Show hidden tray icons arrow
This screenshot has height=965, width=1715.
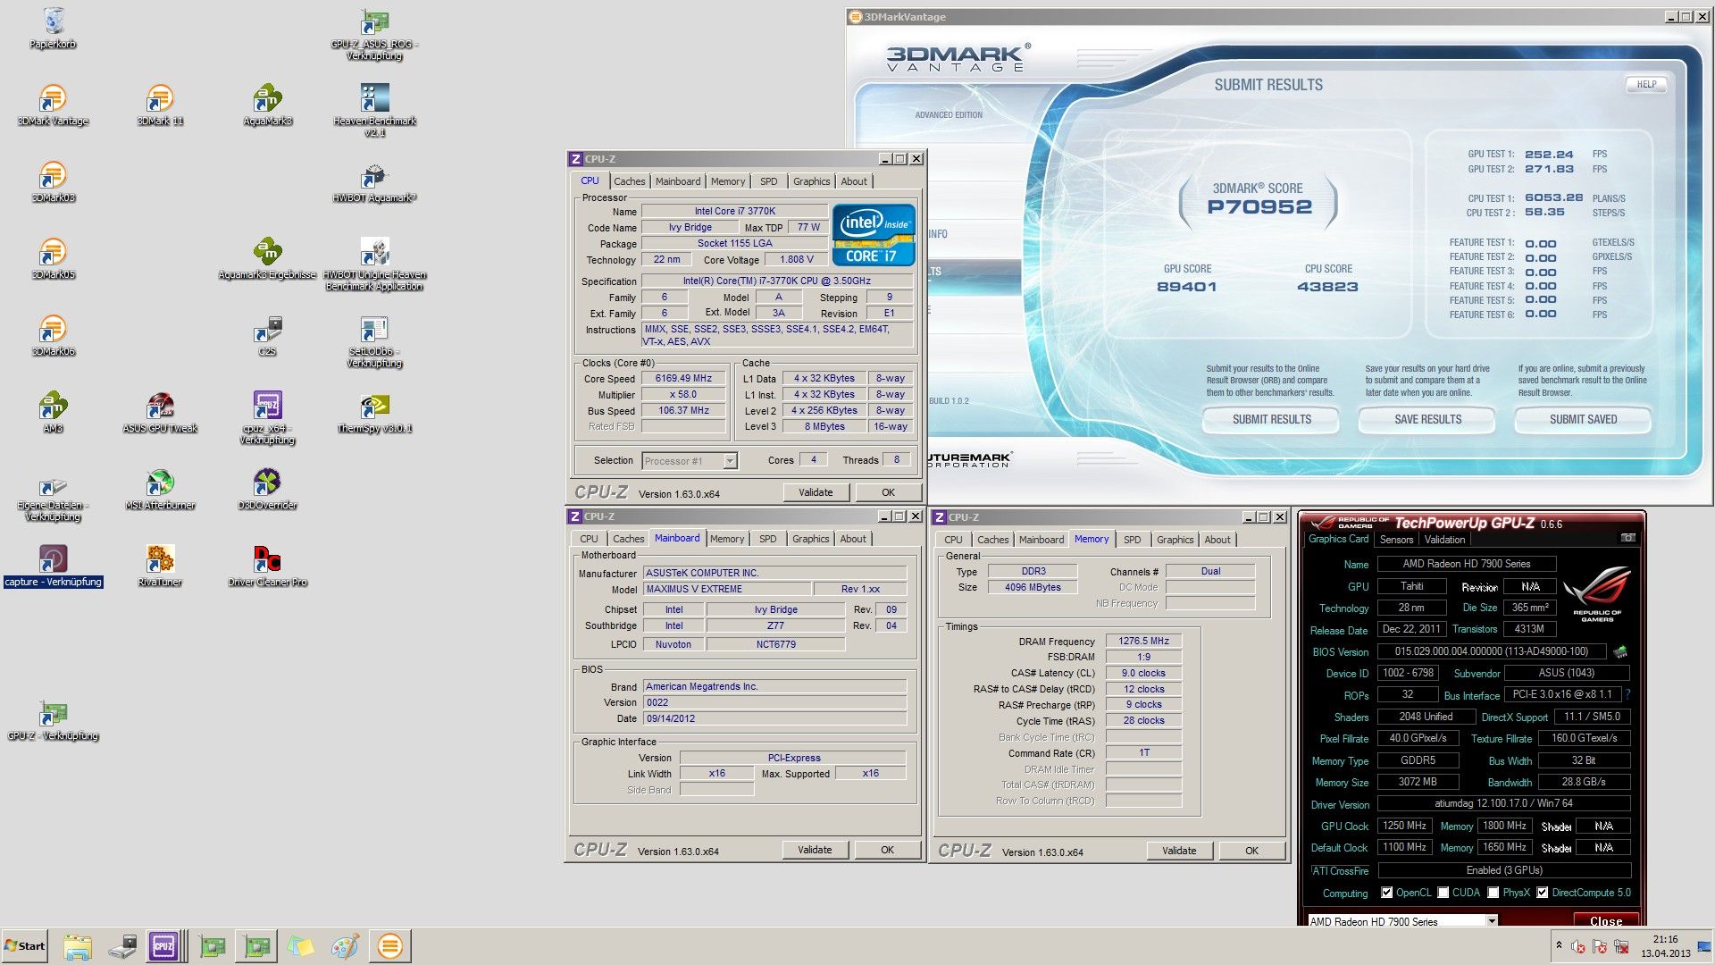[x=1559, y=945]
